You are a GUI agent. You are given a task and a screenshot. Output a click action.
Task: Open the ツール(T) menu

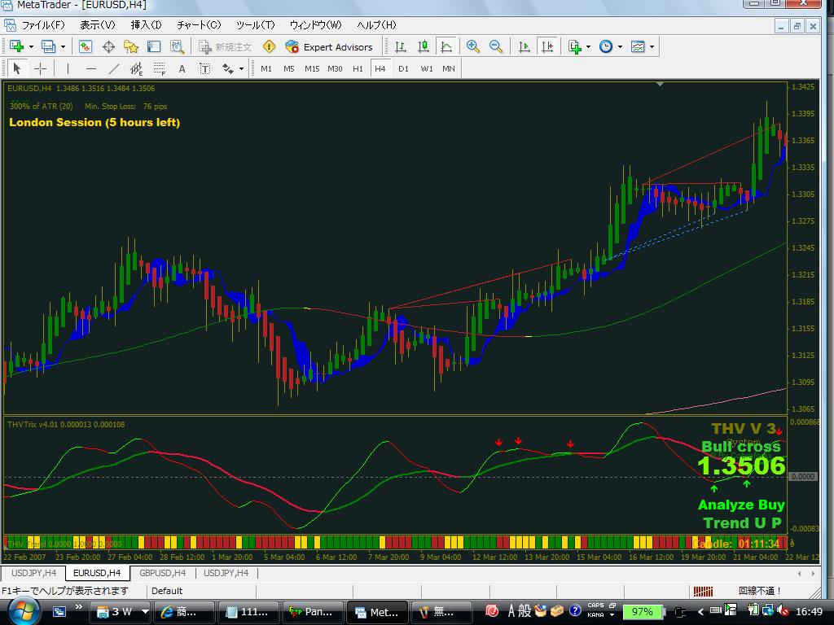click(x=255, y=25)
